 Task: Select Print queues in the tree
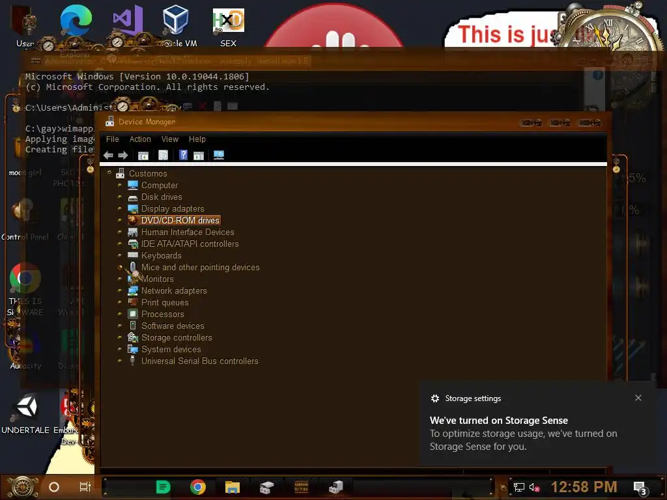pos(165,302)
